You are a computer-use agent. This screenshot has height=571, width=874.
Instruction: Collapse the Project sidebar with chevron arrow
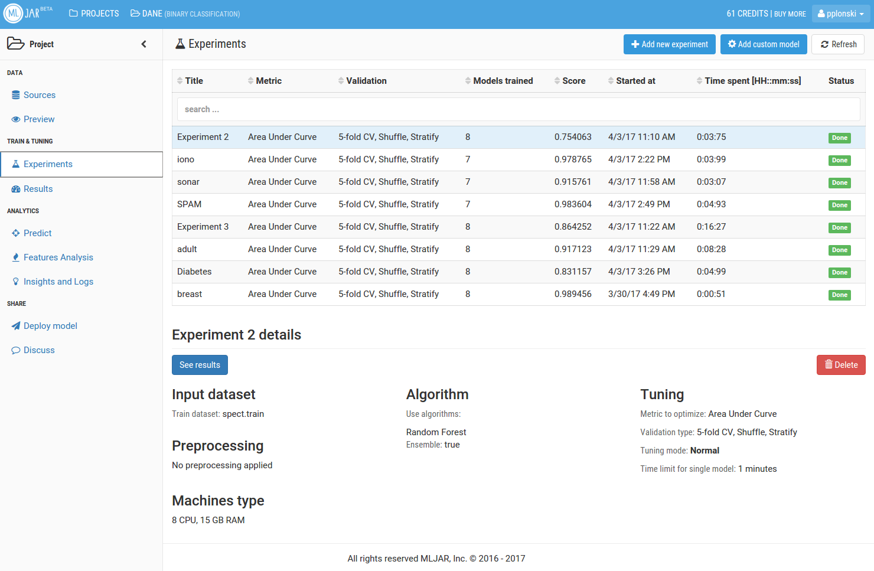pos(144,44)
